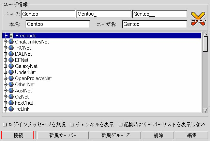Expand the DALNet tree node

pyautogui.click(x=5, y=54)
